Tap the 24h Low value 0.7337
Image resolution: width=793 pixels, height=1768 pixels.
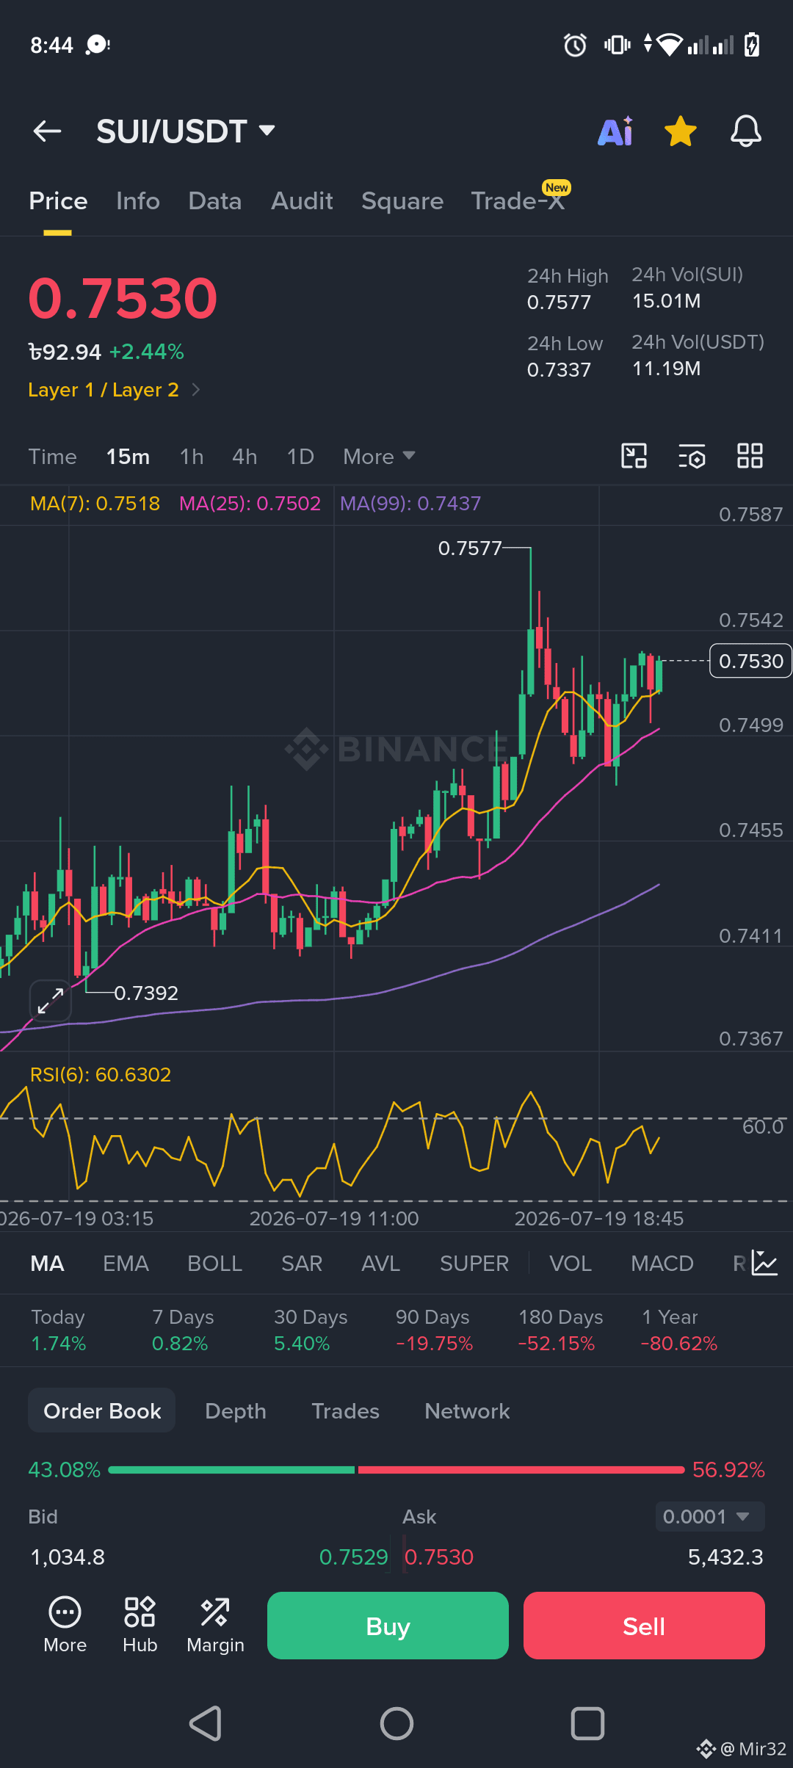click(x=559, y=370)
